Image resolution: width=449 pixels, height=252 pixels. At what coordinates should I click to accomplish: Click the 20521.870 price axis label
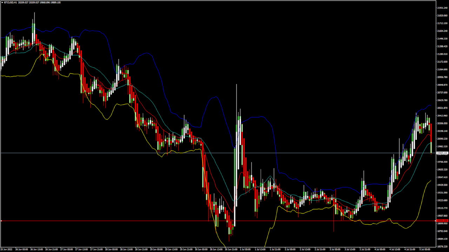(x=442, y=108)
